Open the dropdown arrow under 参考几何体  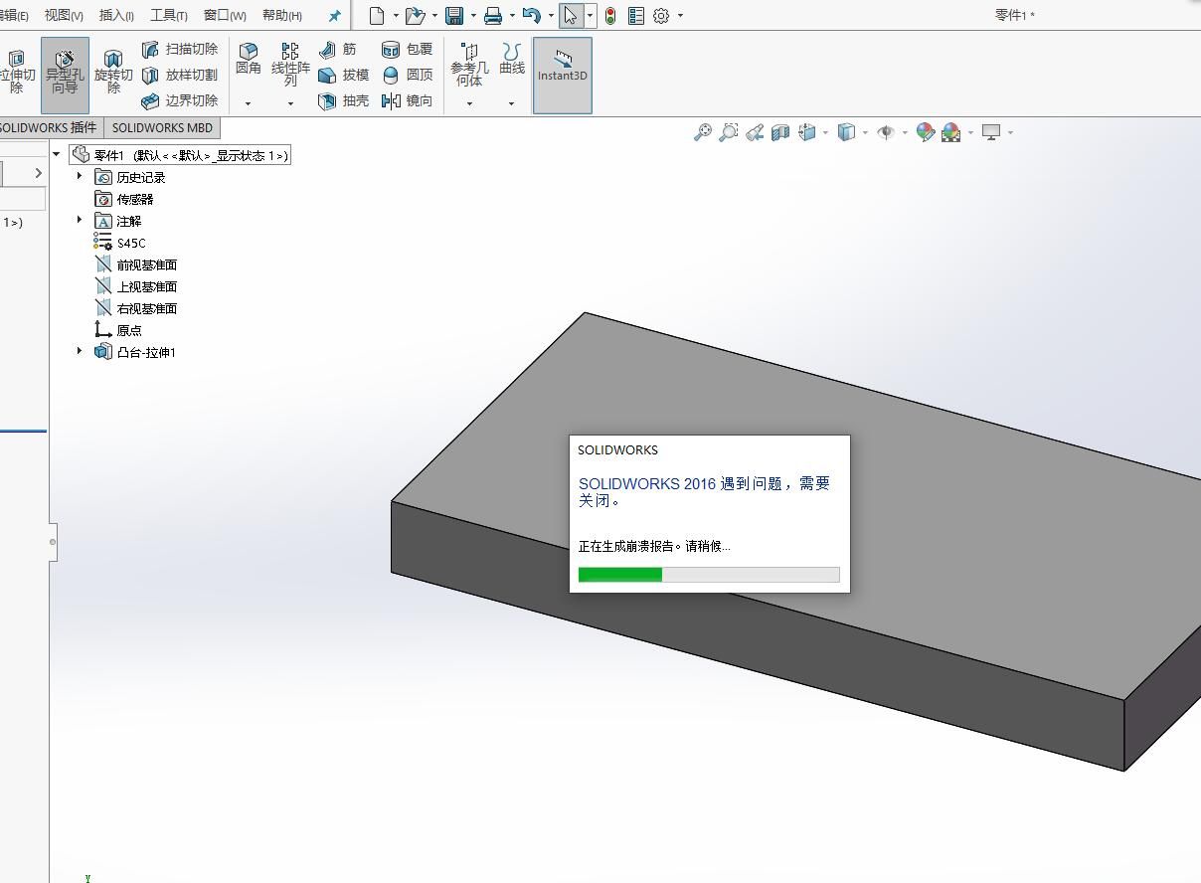(469, 103)
